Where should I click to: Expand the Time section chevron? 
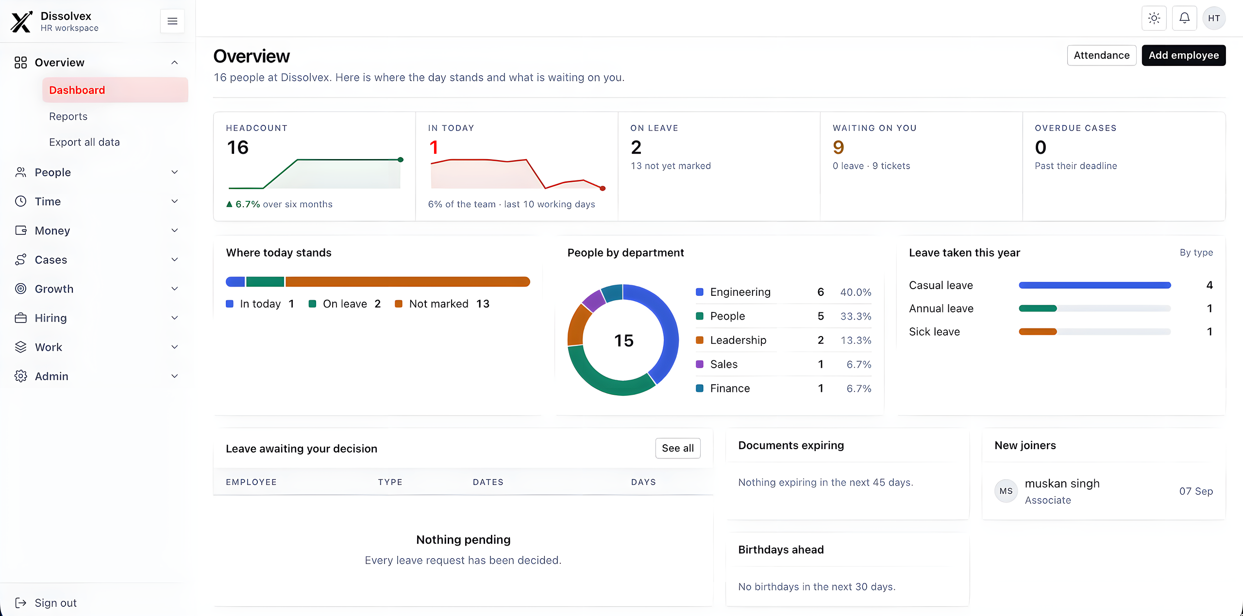pyautogui.click(x=175, y=201)
